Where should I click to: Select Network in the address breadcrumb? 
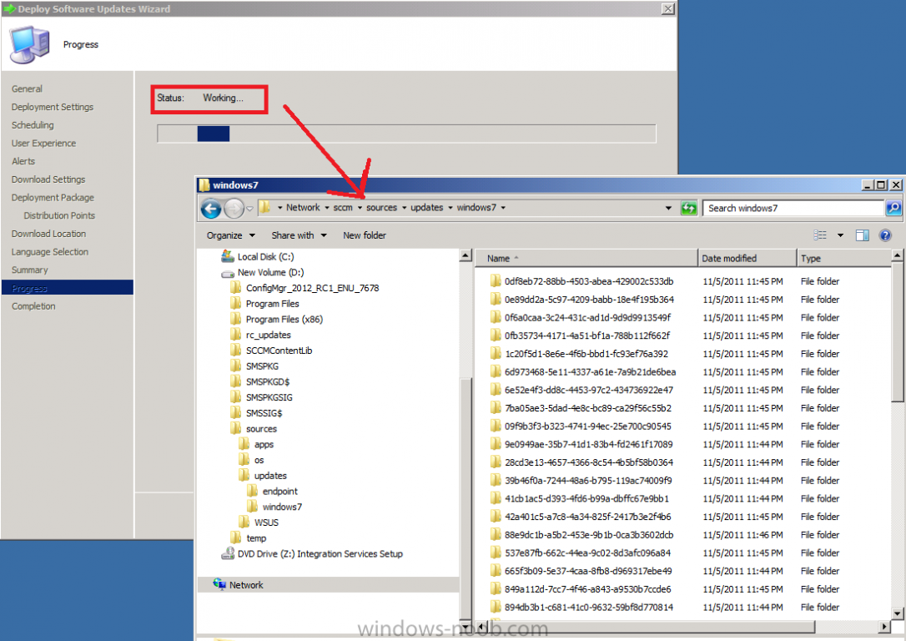coord(303,208)
